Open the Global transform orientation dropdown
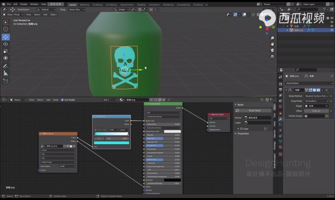335x200 pixels. click(x=122, y=10)
